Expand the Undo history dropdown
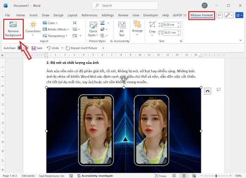 pyautogui.click(x=62, y=48)
